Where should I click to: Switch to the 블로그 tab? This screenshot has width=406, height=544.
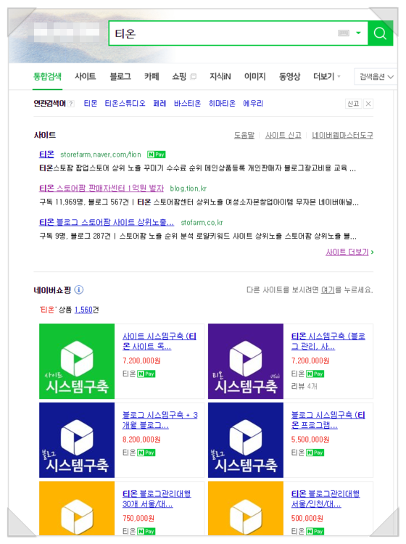point(120,76)
